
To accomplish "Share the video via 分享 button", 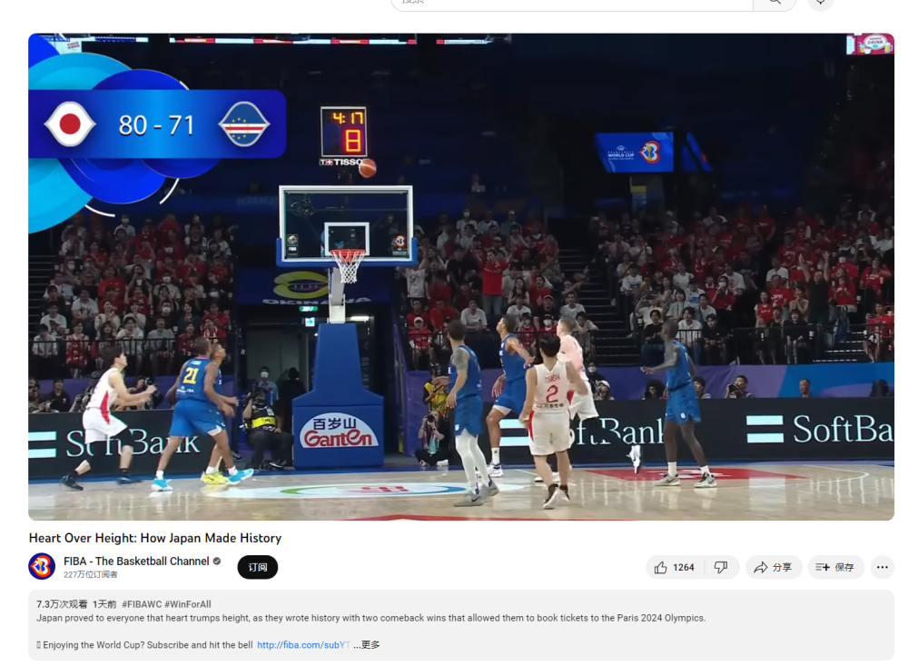I will (773, 567).
